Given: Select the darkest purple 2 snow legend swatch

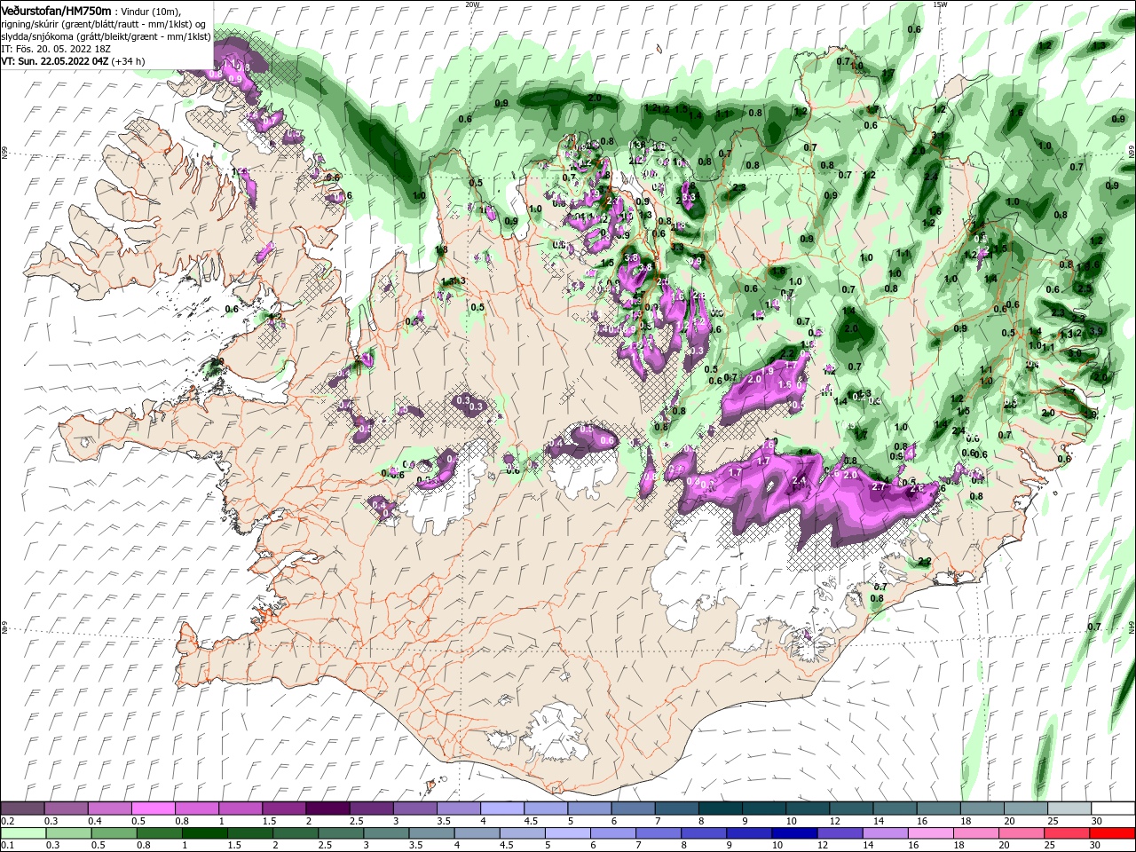Looking at the screenshot, I should [x=327, y=808].
